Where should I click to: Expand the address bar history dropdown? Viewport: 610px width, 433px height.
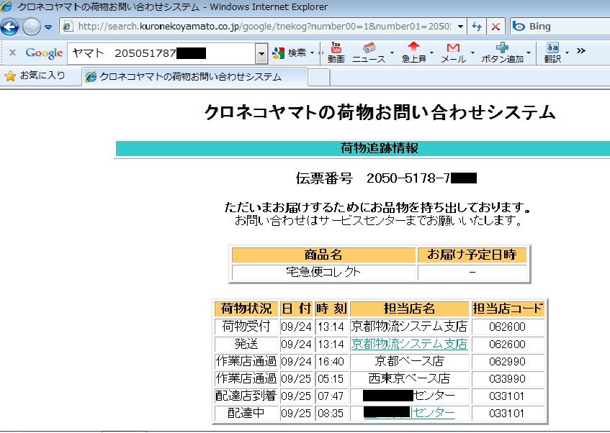coord(460,27)
